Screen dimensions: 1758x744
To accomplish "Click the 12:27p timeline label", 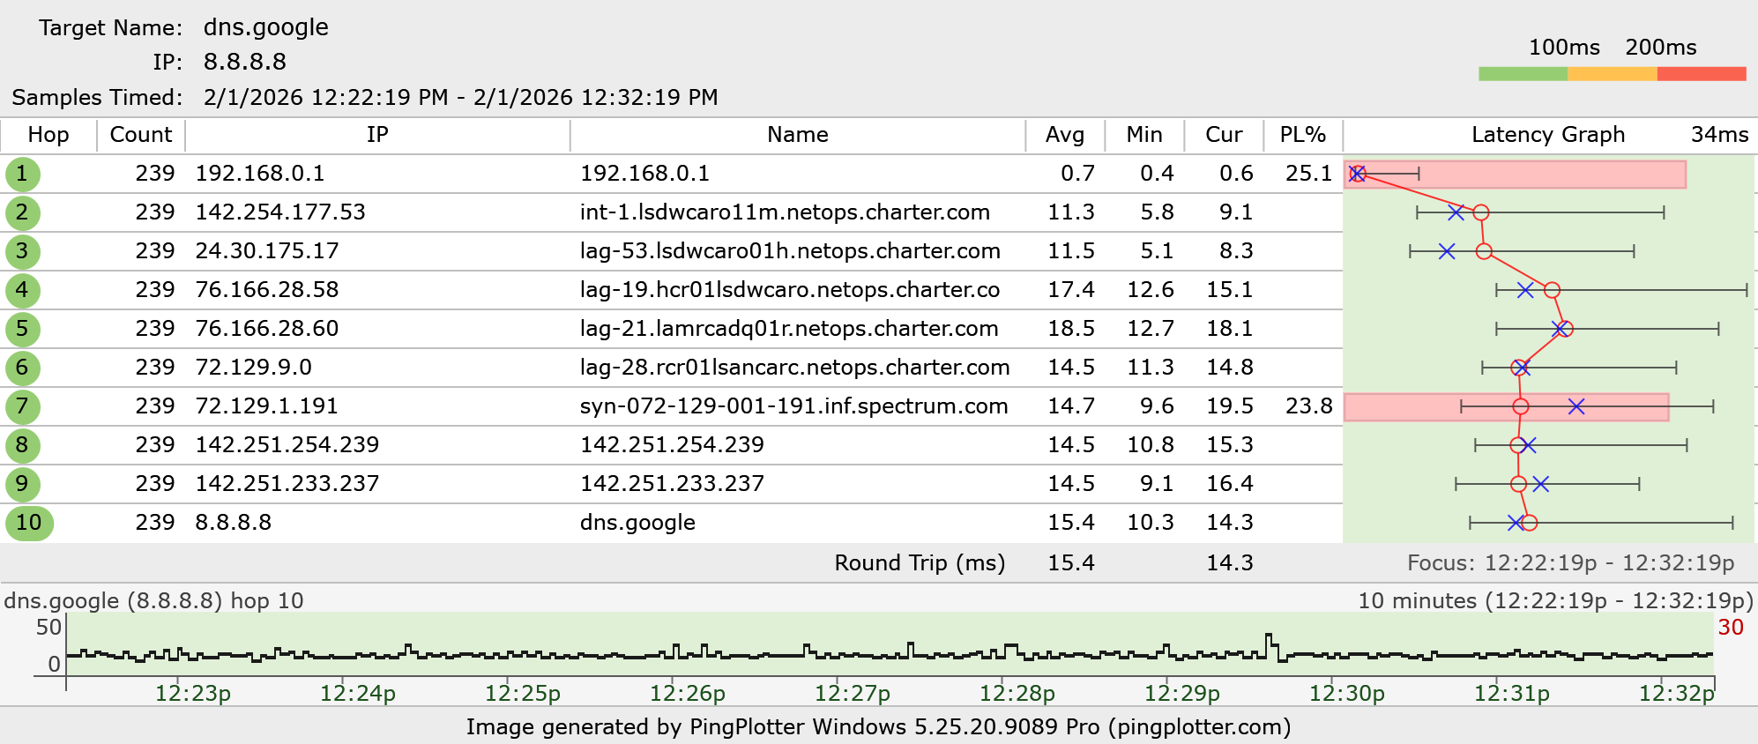I will pyautogui.click(x=852, y=694).
